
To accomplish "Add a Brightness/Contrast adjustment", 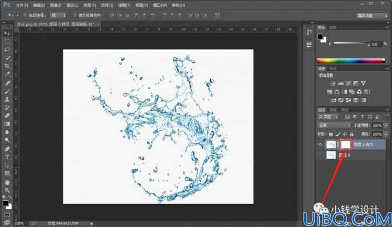I will point(333,83).
